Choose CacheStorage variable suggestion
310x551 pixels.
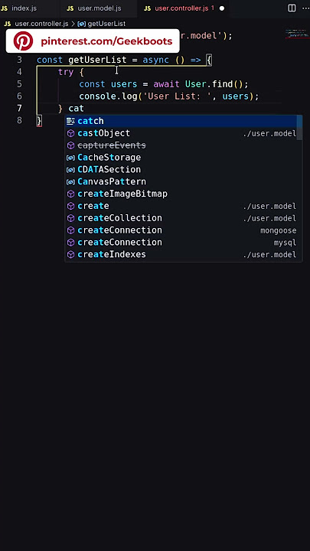pyautogui.click(x=184, y=158)
